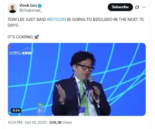Open the Grok explain-post icon
155x129 pixels.
click(x=137, y=7)
